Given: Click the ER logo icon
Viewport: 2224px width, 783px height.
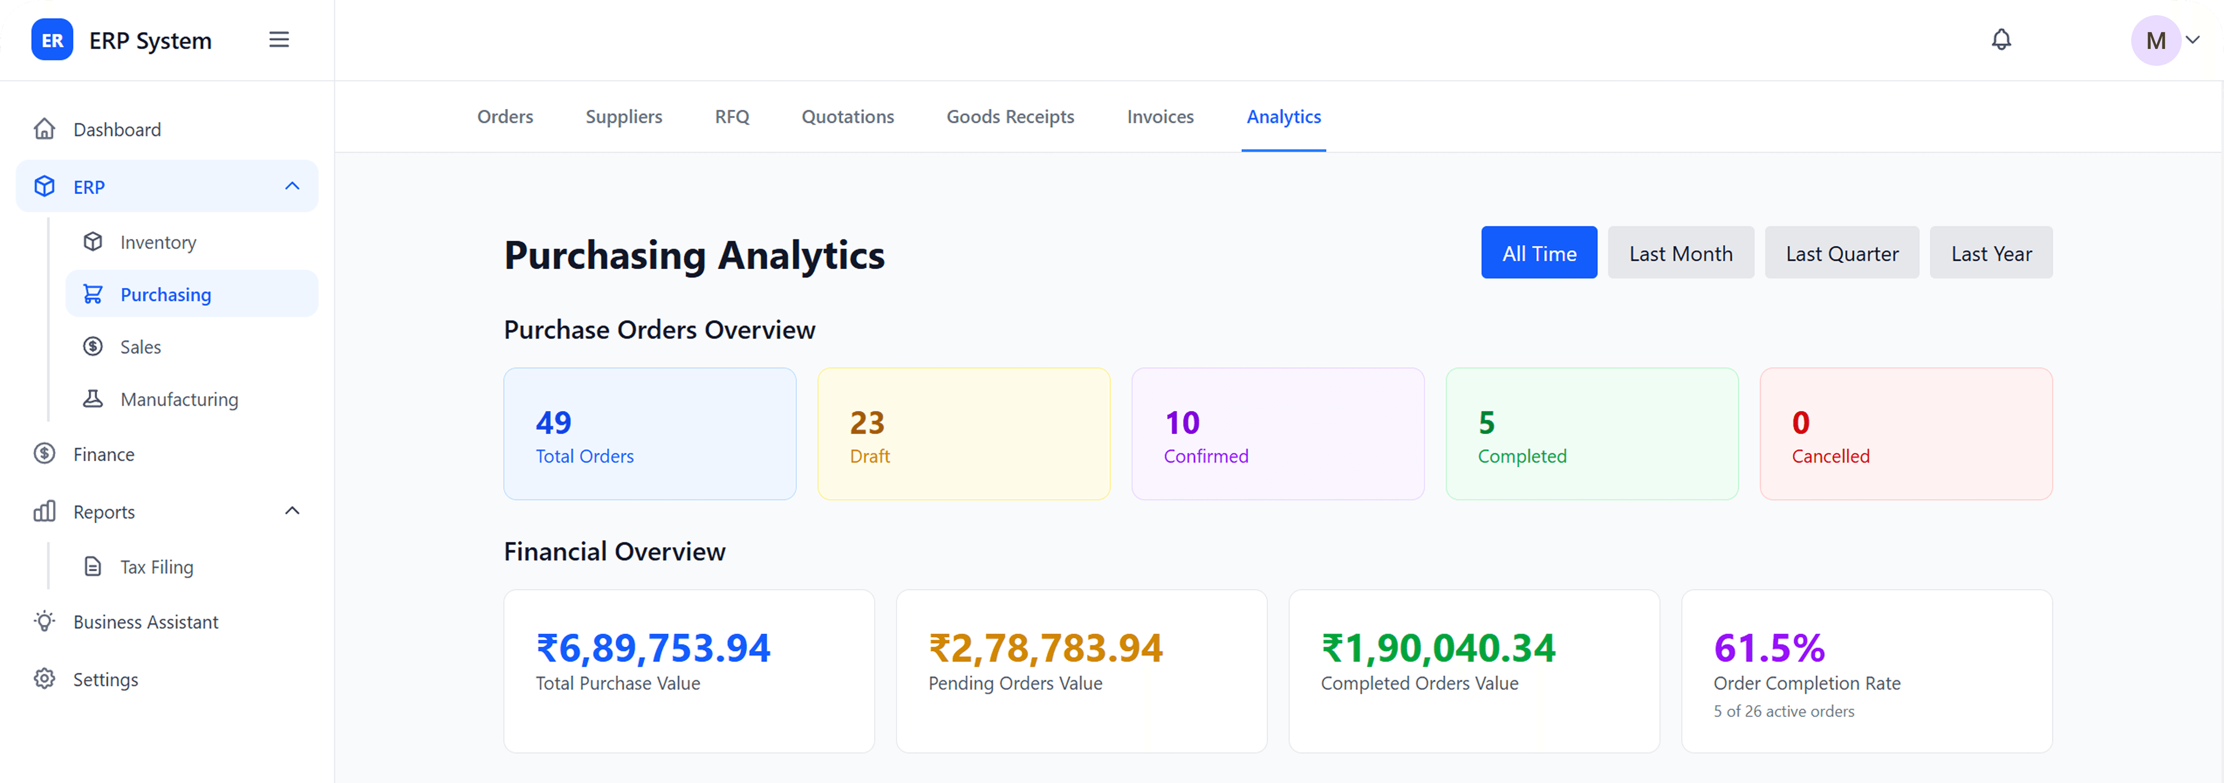Looking at the screenshot, I should [x=52, y=40].
